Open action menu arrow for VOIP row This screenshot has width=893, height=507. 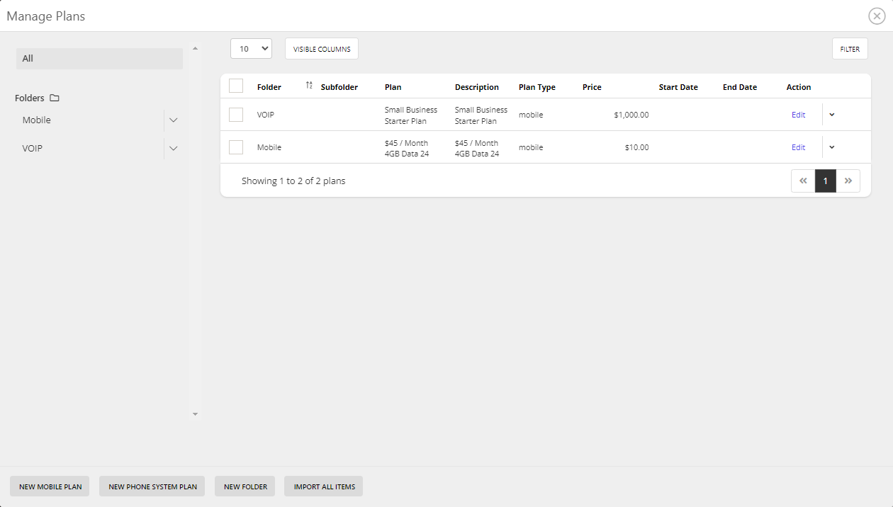pos(832,115)
